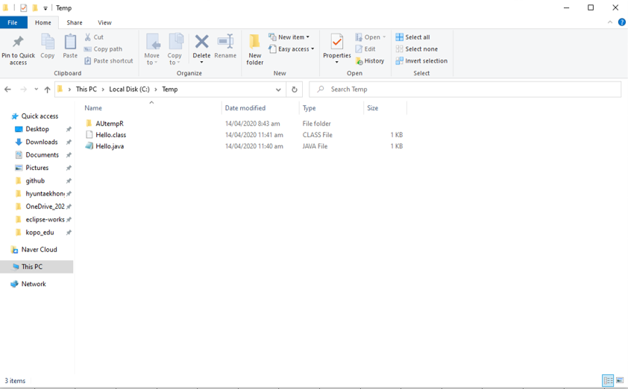Click the Help question mark icon
This screenshot has height=389, width=628.
click(x=621, y=22)
